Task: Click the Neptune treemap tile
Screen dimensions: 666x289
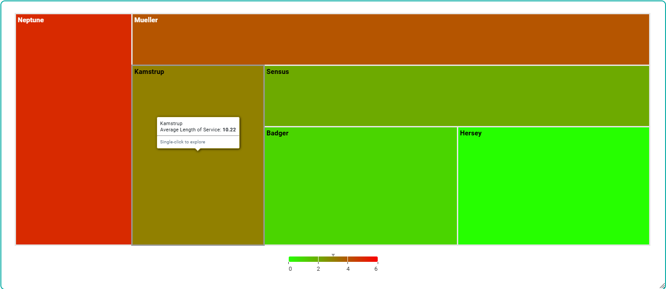Action: [73, 134]
